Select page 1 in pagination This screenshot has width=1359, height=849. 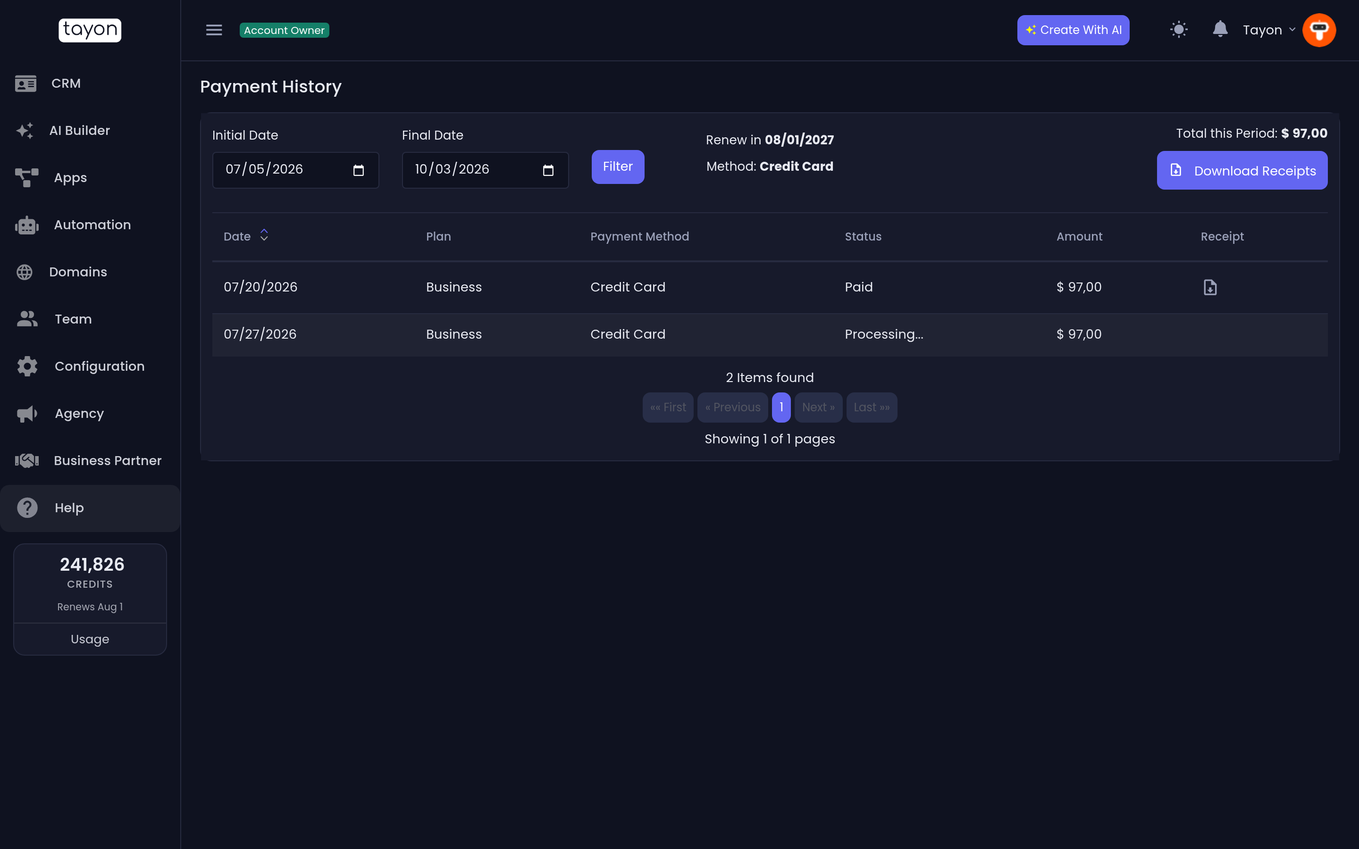781,407
